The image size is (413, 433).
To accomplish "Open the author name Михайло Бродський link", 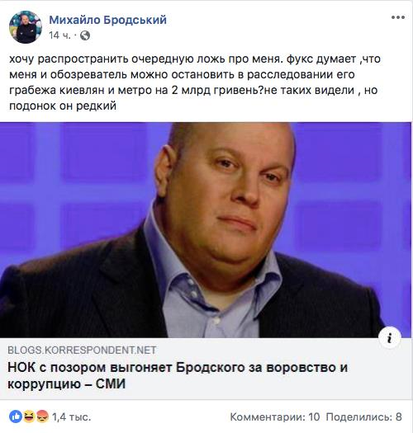I will pyautogui.click(x=108, y=20).
